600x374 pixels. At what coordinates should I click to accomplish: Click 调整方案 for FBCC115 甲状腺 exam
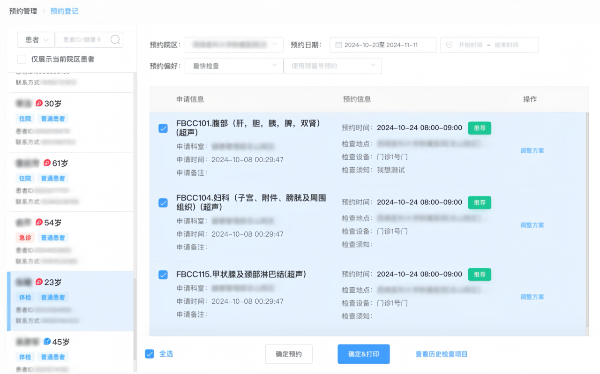pos(532,297)
